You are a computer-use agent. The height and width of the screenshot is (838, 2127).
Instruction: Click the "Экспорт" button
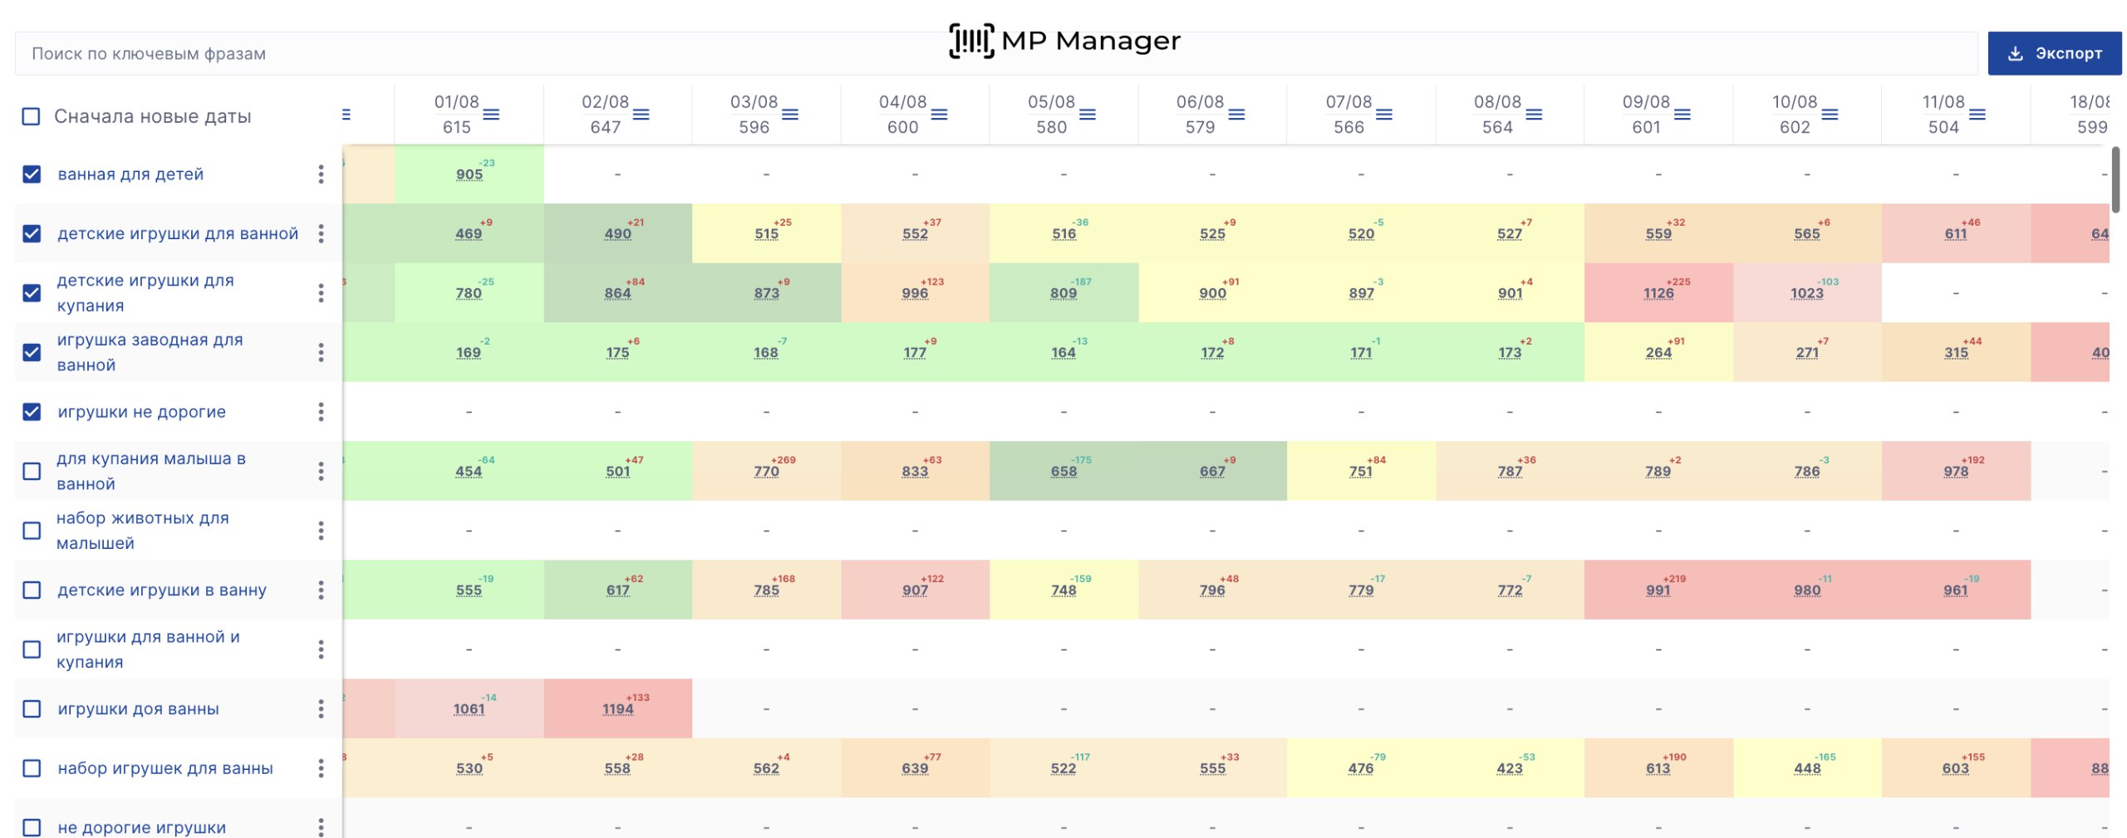pyautogui.click(x=2053, y=54)
